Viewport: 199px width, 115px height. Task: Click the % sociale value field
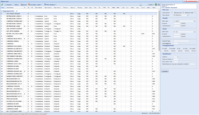click(172, 51)
